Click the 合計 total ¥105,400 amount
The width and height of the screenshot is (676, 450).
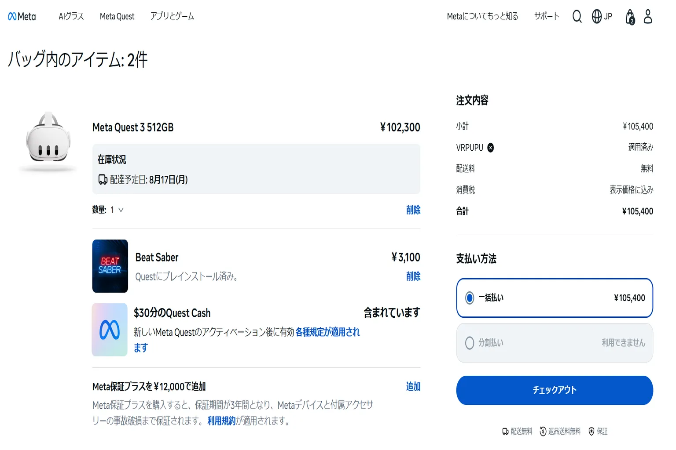pos(637,211)
